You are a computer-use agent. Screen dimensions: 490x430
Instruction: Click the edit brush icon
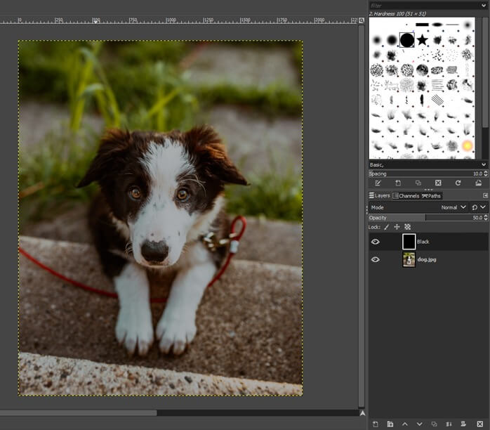click(x=378, y=183)
